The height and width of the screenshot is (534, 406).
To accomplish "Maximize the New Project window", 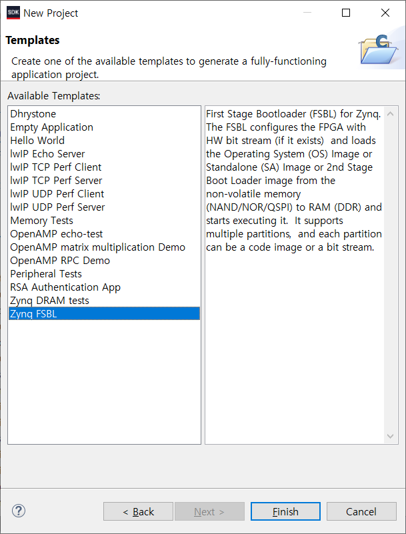I will click(x=346, y=13).
